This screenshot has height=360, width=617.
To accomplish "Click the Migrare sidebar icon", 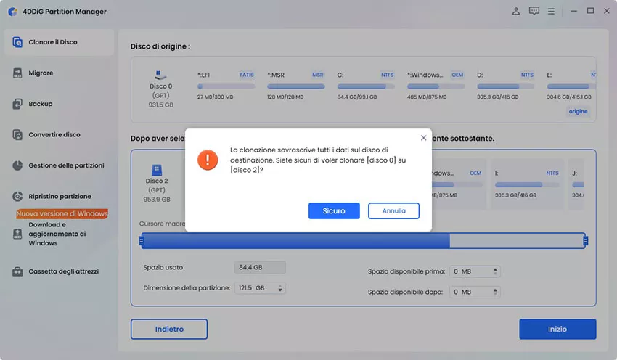I will point(17,73).
